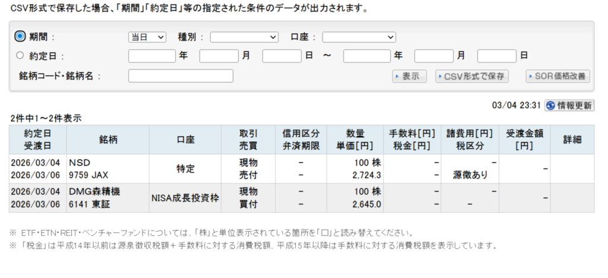Screen dimensions: 608x278
Task: Select the 期間 radio button
Action: click(20, 36)
